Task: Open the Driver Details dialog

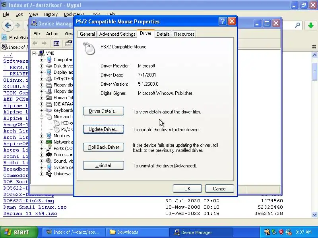Action: [103, 111]
